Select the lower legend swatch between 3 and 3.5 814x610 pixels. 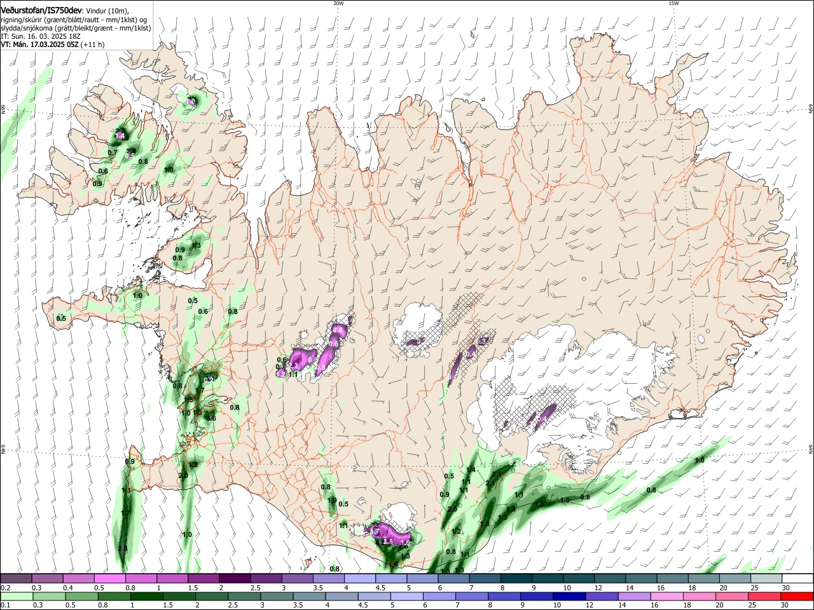coord(277,596)
